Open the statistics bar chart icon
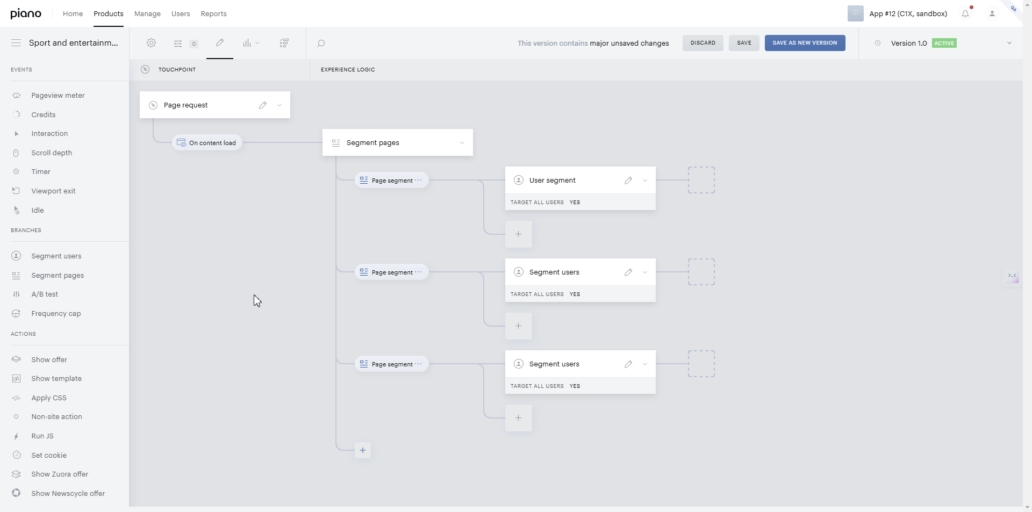1032x512 pixels. pyautogui.click(x=247, y=43)
